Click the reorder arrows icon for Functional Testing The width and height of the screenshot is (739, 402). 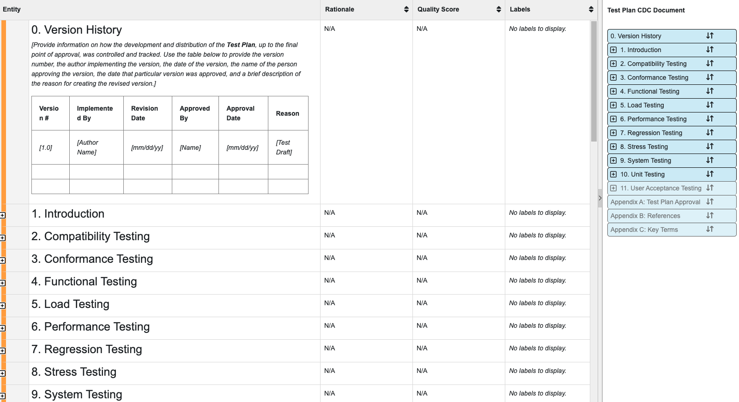point(709,91)
